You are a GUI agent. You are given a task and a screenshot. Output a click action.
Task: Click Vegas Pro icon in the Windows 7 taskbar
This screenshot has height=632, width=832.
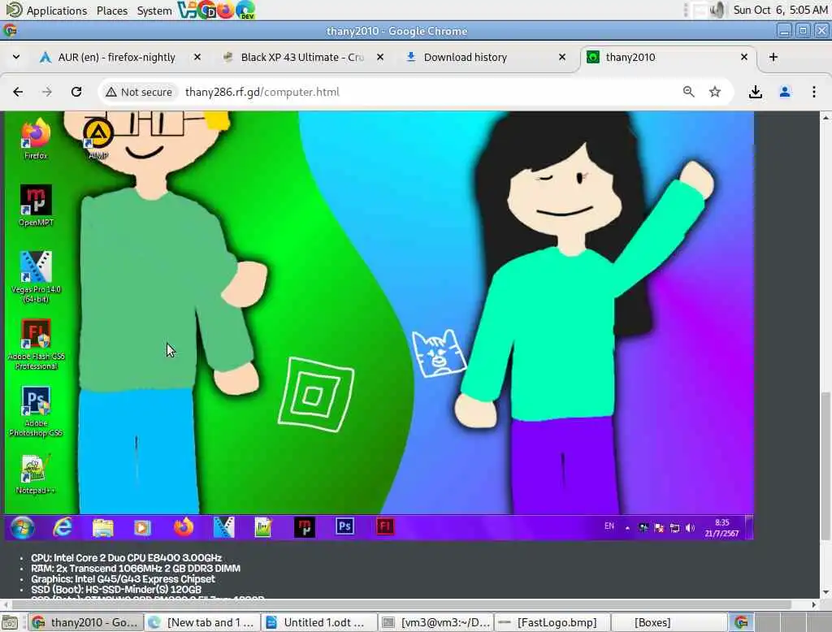pos(223,527)
